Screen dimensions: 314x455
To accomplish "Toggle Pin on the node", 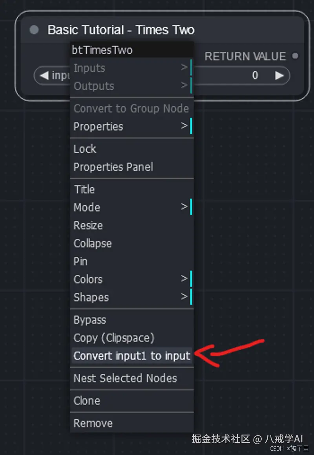I will [81, 262].
